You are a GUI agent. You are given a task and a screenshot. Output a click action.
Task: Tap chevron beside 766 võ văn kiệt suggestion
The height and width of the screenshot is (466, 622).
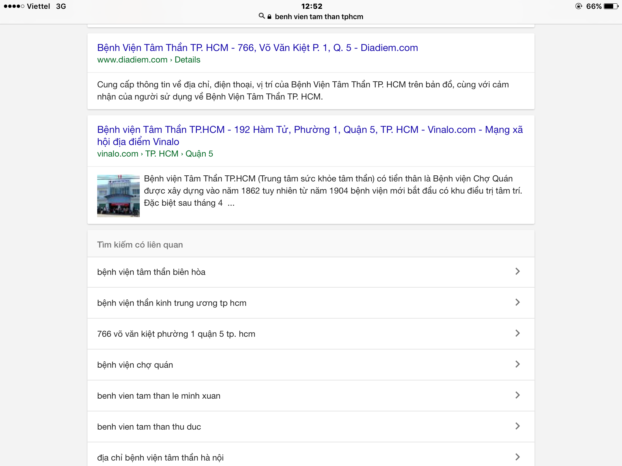[518, 333]
